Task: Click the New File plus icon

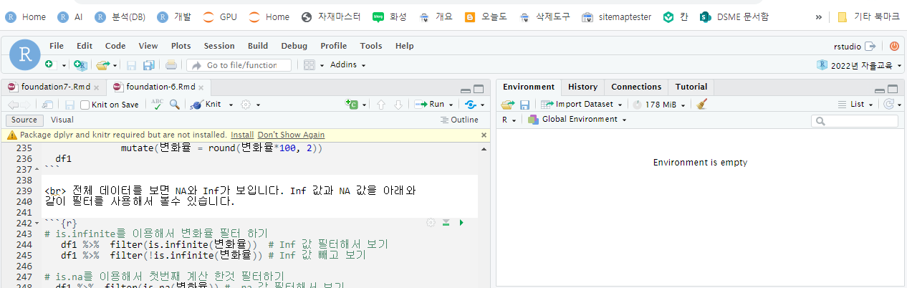Action: point(49,64)
